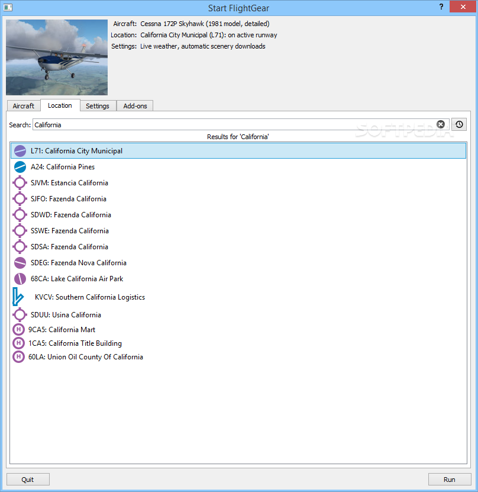
Task: Click the SJVM Estancia California airfield icon
Action: tap(20, 183)
